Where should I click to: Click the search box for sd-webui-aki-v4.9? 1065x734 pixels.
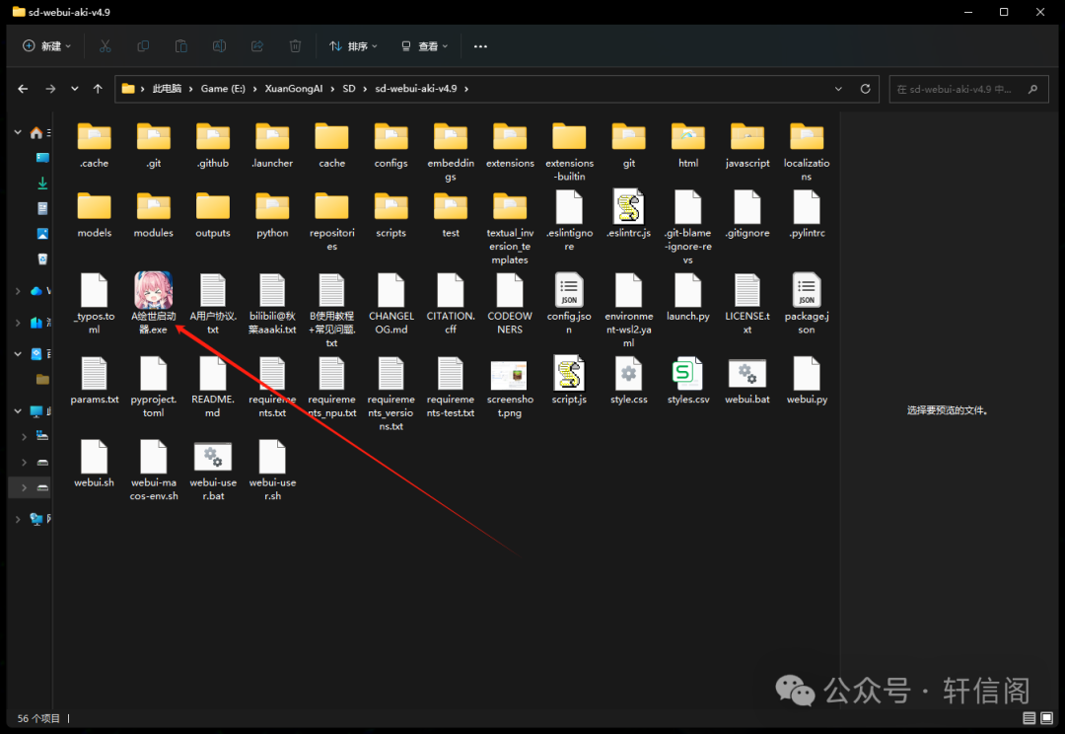957,89
